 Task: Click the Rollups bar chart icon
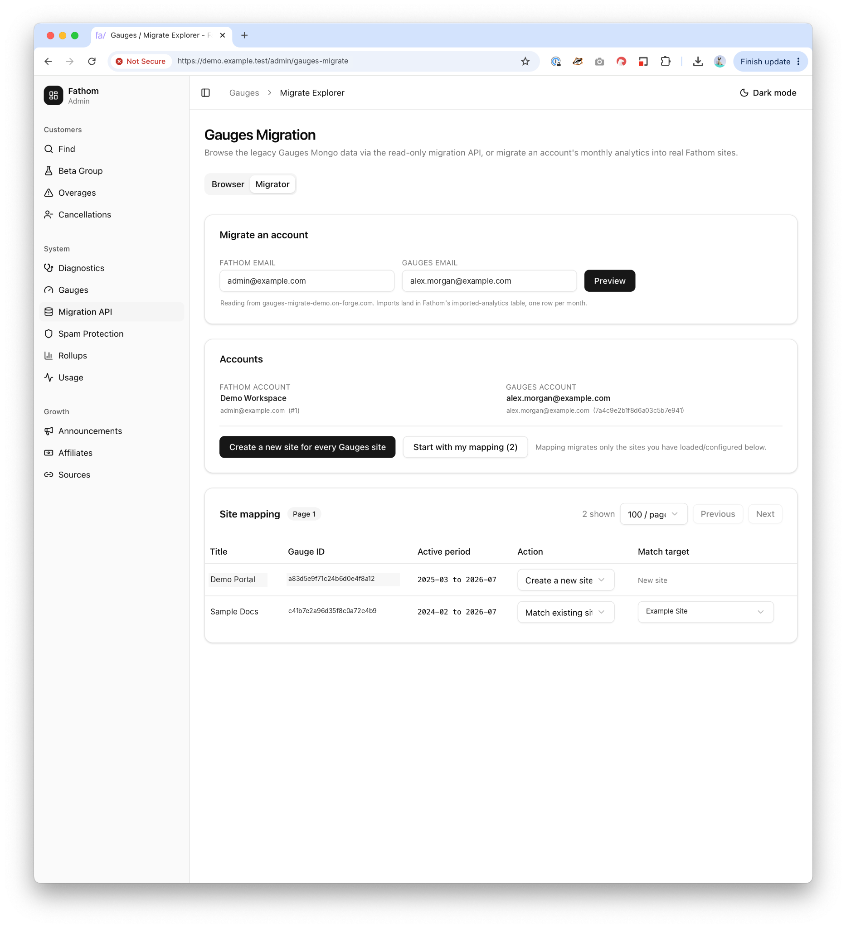pyautogui.click(x=49, y=355)
